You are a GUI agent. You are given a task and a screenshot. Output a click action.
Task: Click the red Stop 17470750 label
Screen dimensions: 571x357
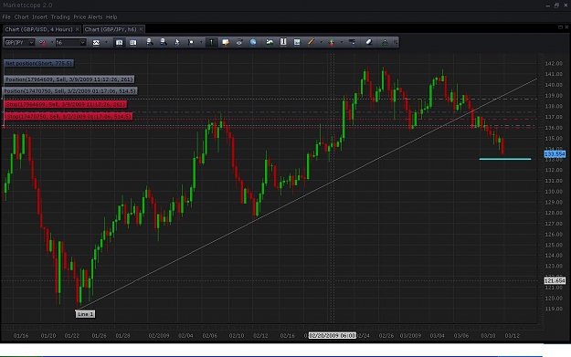(69, 117)
